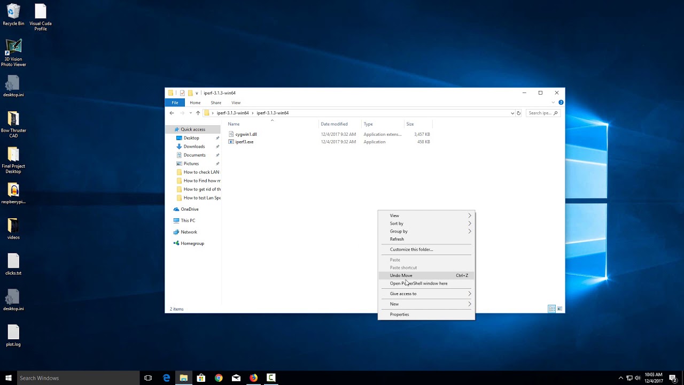Click the Back navigation arrow
The height and width of the screenshot is (385, 684).
click(x=172, y=113)
